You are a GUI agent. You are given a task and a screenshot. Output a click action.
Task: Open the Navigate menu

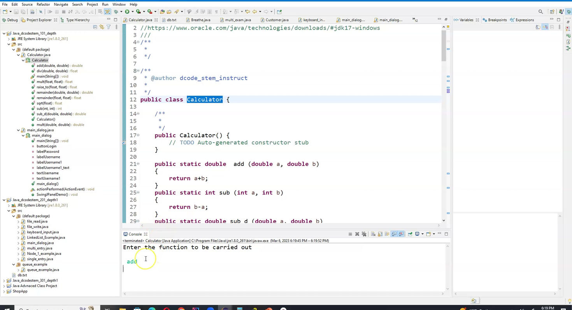tap(61, 4)
